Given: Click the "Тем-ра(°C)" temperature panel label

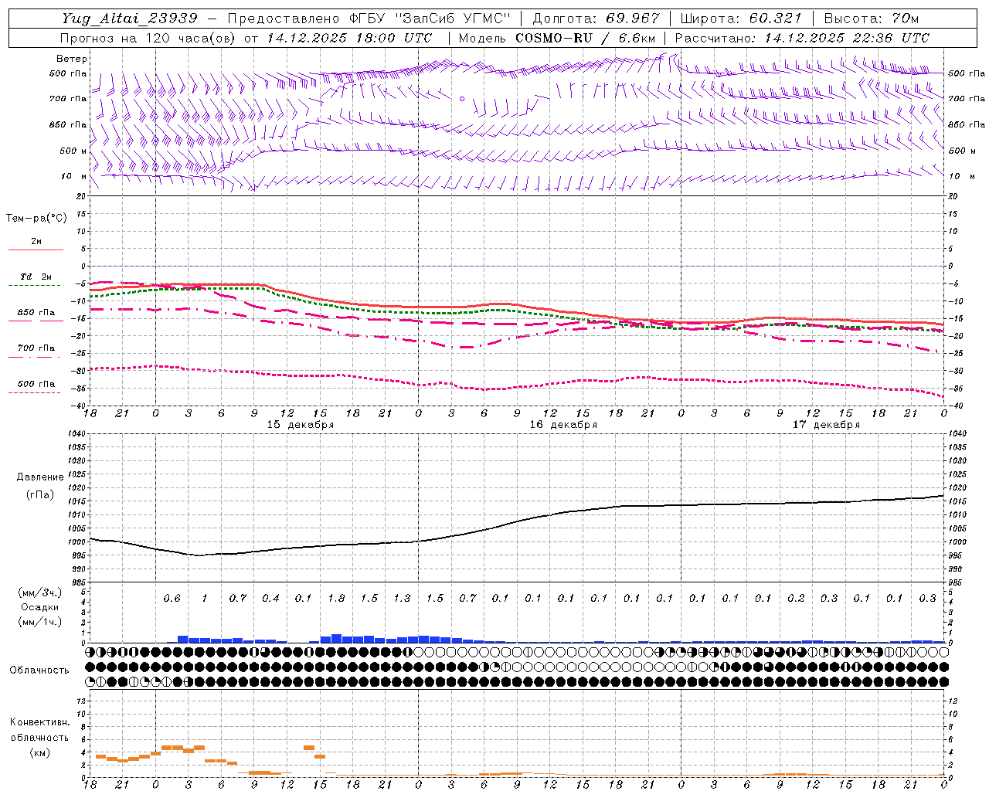Looking at the screenshot, I should [x=36, y=219].
